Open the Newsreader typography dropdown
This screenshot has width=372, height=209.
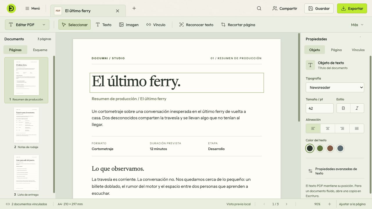[335, 87]
